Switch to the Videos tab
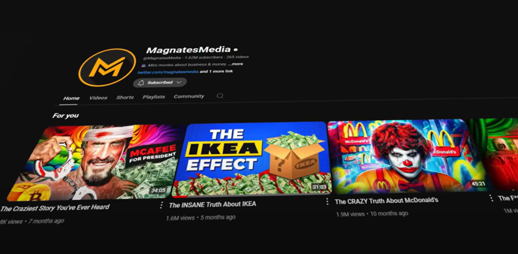 (98, 98)
